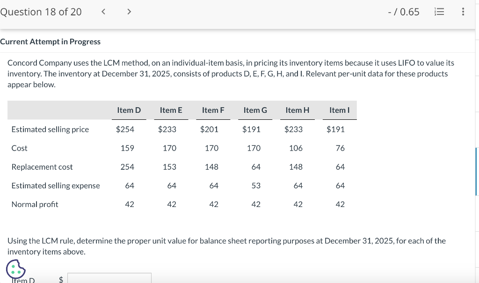This screenshot has width=479, height=283.
Task: Advance to next question arrow
Action: pos(129,12)
